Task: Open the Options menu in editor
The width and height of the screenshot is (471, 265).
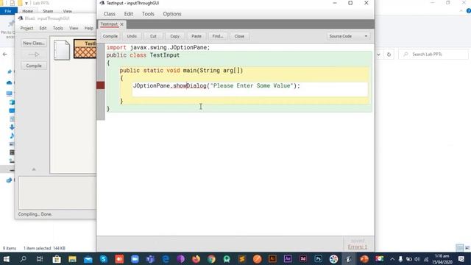Action: (172, 14)
